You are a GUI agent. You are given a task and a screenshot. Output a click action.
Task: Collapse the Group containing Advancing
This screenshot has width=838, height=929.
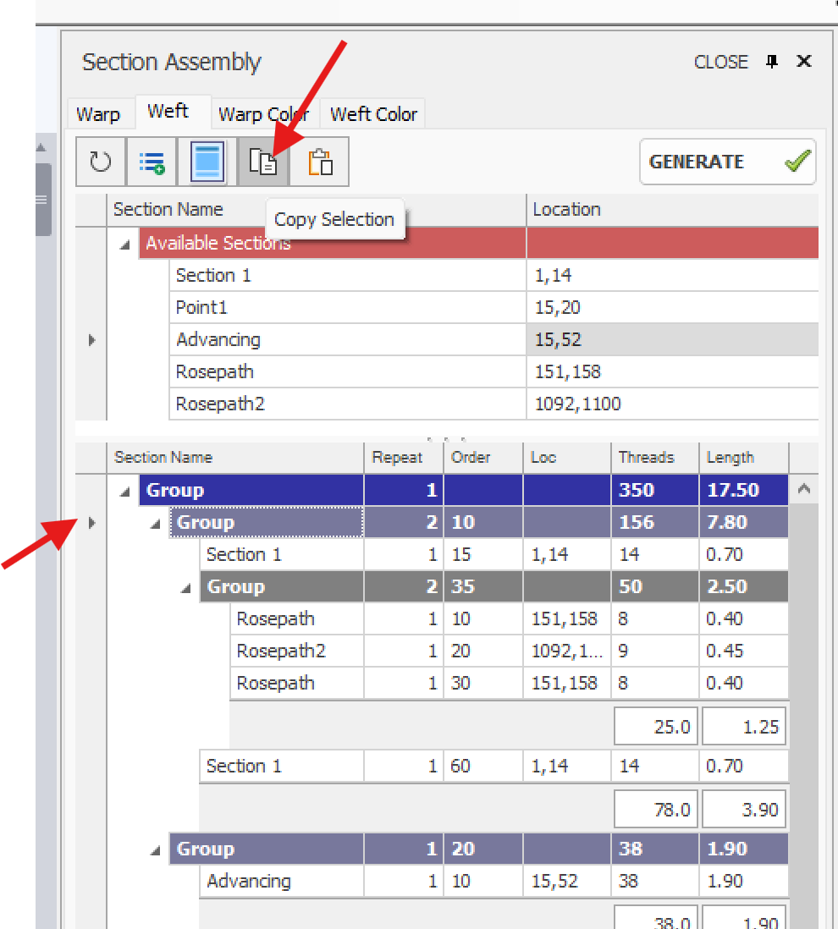(x=156, y=850)
